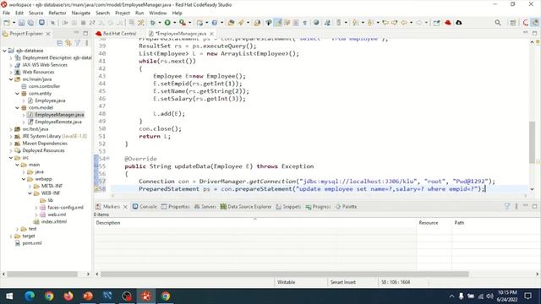
Task: Collapse the com.entity package
Action: point(17,94)
